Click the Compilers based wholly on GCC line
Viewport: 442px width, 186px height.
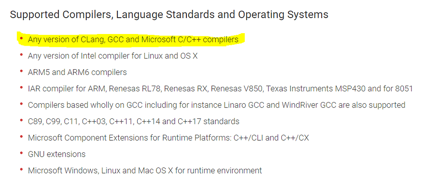pos(217,105)
